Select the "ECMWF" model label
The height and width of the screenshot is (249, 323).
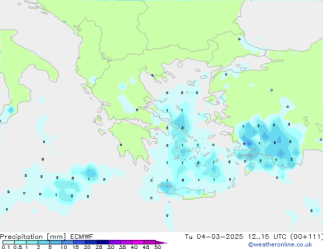(x=82, y=237)
